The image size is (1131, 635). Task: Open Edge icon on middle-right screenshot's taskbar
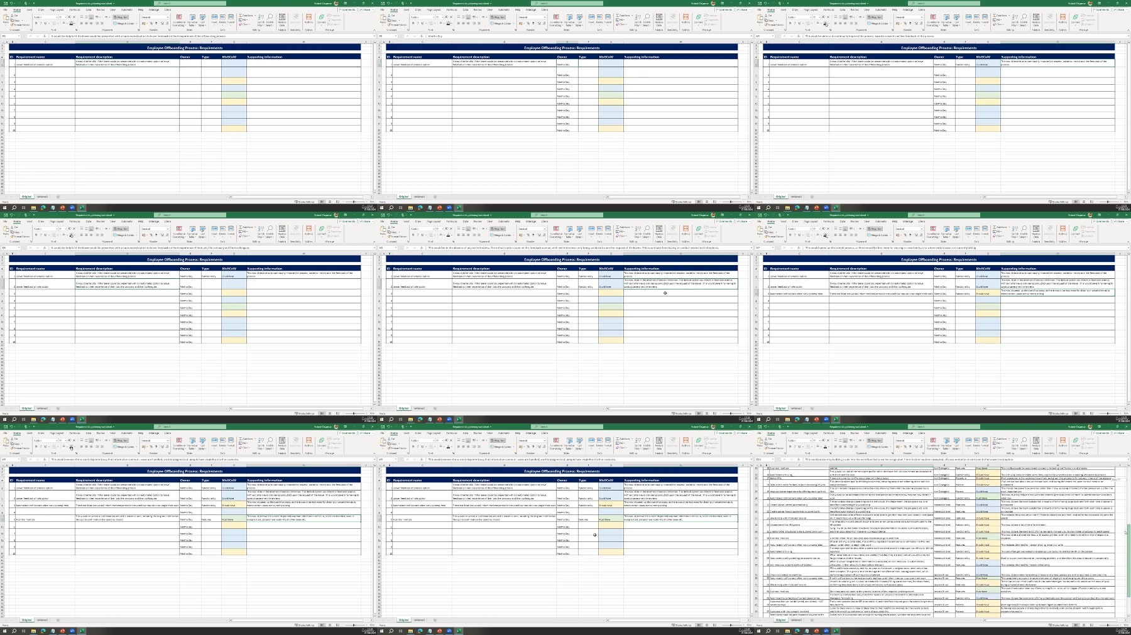pyautogui.click(x=797, y=420)
